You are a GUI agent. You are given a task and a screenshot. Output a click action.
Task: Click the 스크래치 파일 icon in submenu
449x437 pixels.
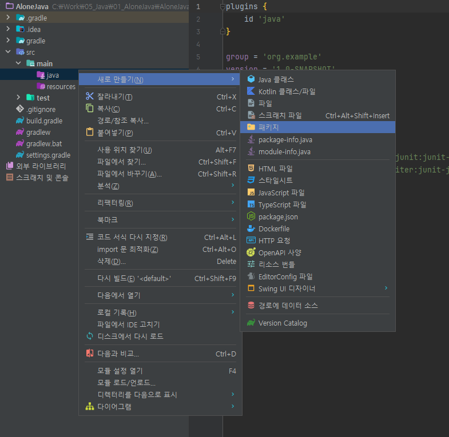[x=251, y=115]
